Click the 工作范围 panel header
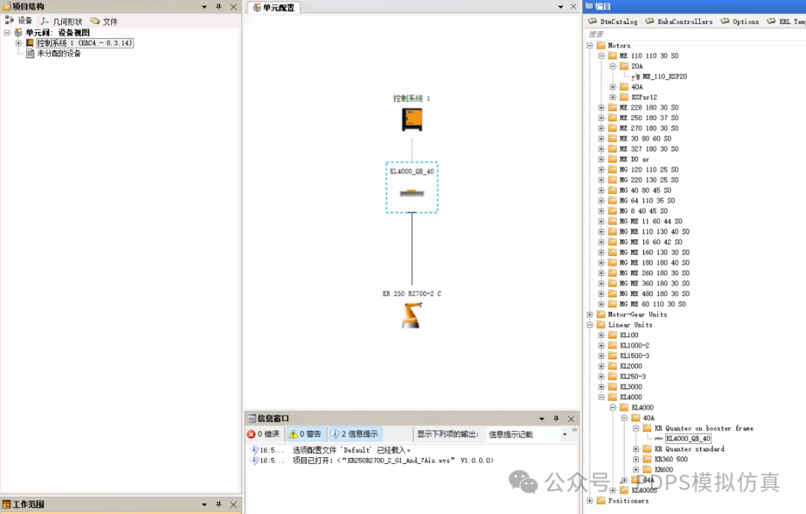This screenshot has height=514, width=806. 121,505
